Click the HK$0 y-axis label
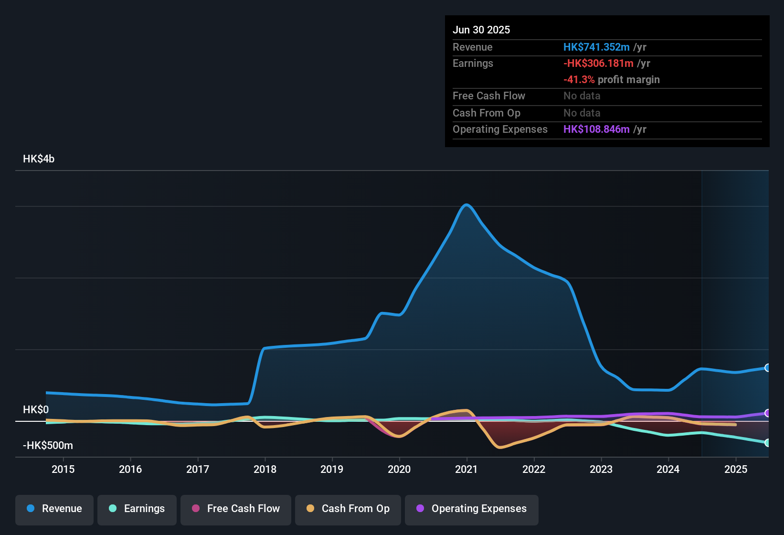784x535 pixels. (36, 409)
